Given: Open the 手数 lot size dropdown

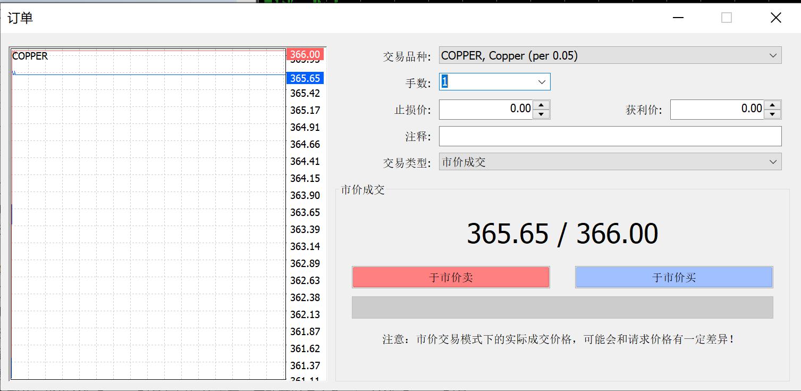Looking at the screenshot, I should 541,81.
